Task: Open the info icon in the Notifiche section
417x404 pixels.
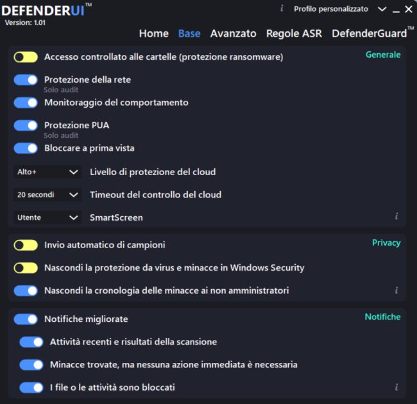Action: click(396, 387)
